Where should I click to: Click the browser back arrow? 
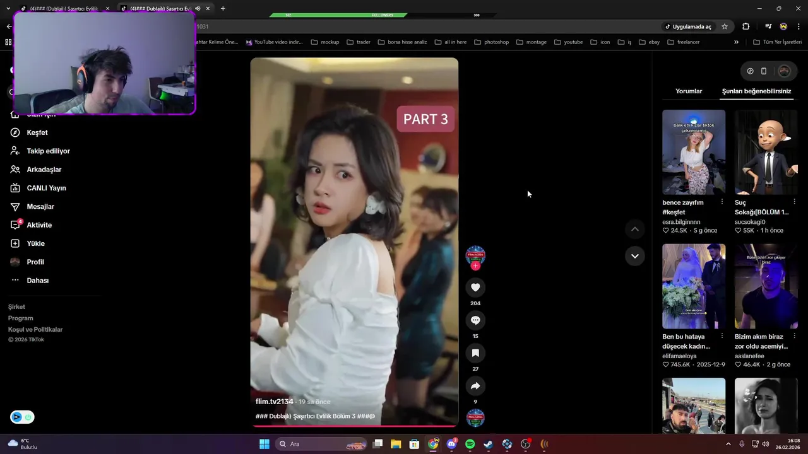click(x=9, y=26)
